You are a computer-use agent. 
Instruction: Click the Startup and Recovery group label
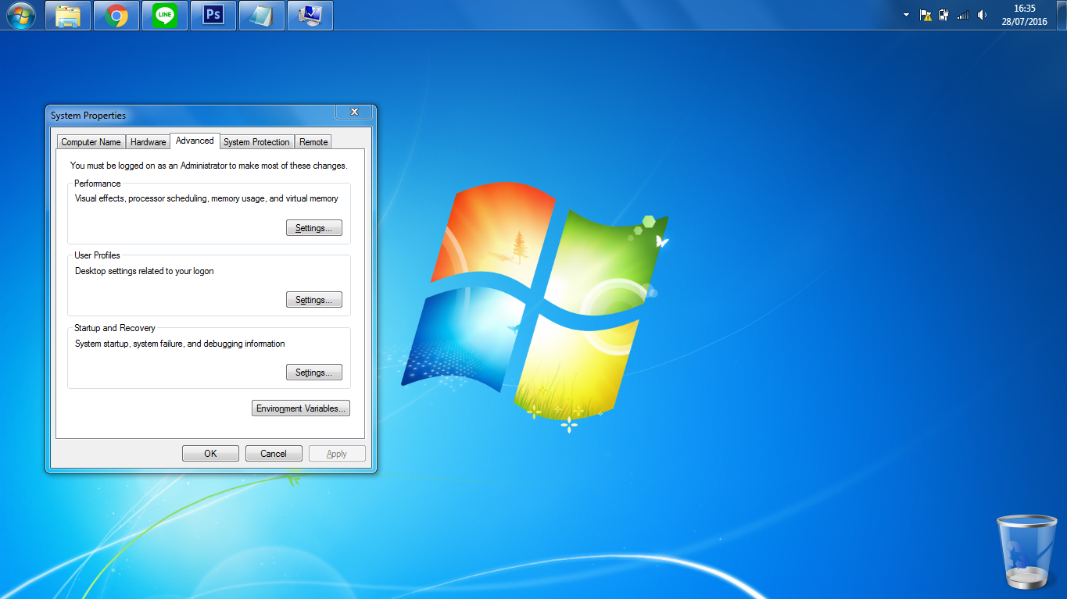115,328
